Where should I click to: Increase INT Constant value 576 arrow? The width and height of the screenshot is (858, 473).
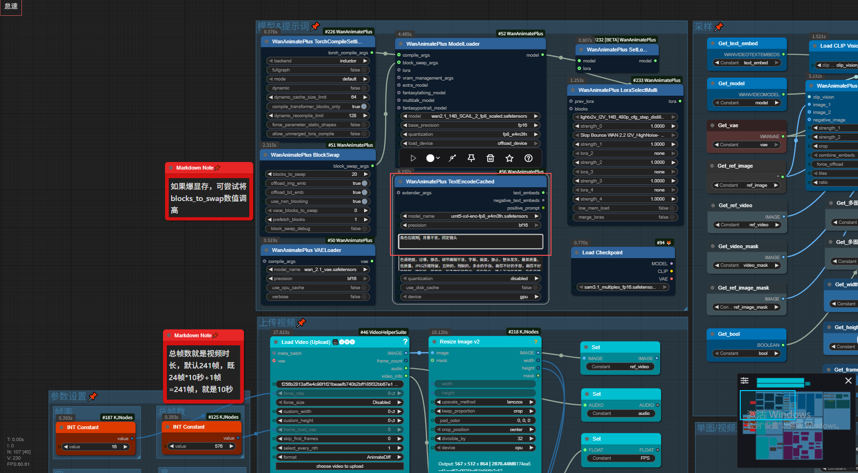[x=231, y=446]
